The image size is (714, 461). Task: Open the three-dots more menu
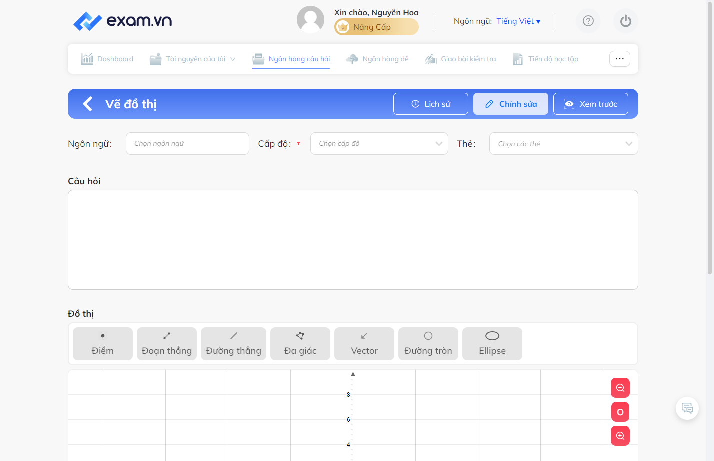(620, 59)
